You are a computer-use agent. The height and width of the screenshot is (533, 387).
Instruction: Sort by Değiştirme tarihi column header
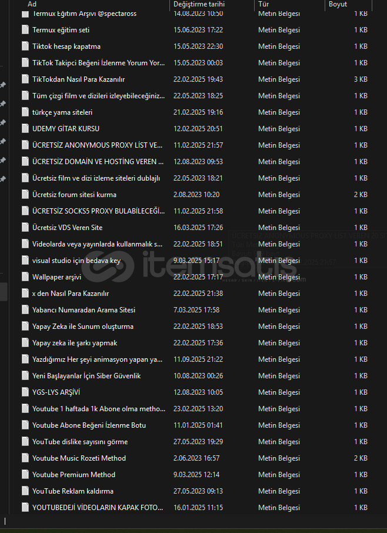[199, 4]
